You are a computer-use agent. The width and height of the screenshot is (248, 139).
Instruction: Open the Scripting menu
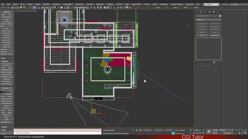110,4
